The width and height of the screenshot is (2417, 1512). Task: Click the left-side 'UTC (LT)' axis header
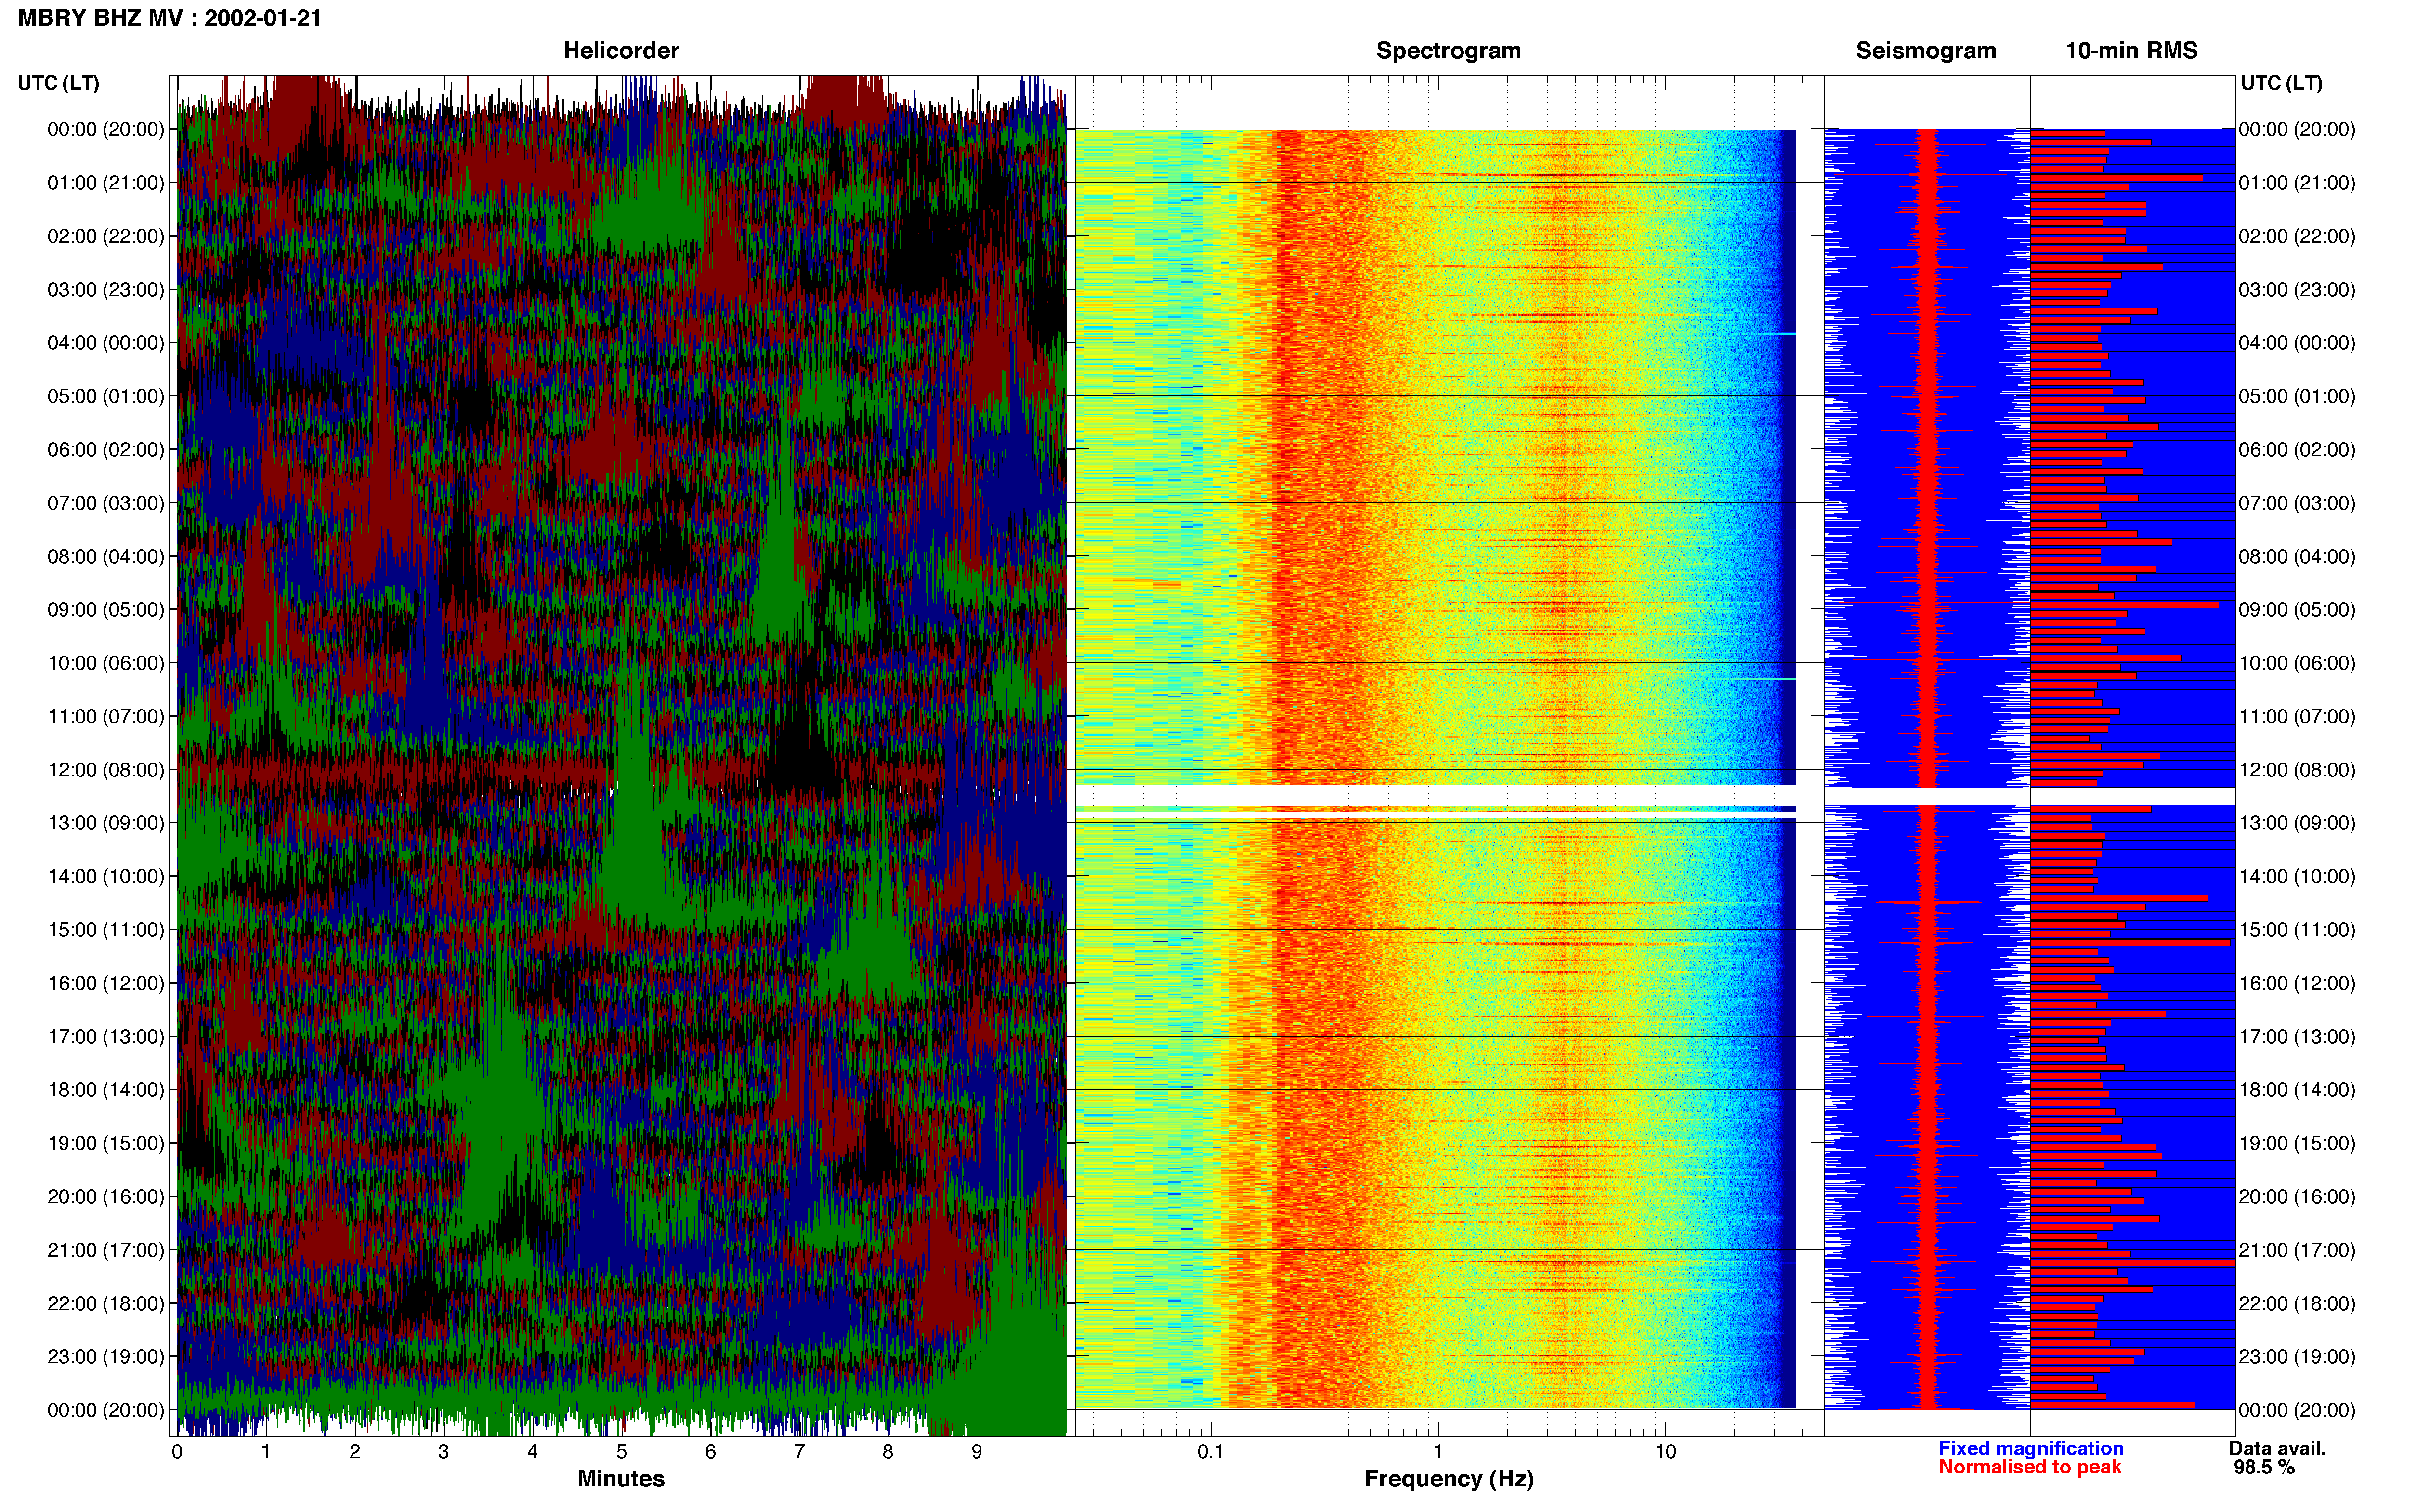pos(59,83)
